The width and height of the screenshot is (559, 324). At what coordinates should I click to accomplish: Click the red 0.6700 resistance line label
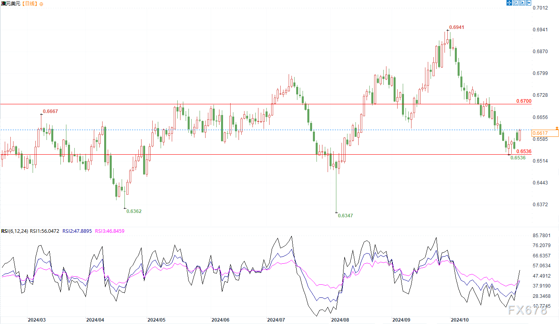[524, 102]
